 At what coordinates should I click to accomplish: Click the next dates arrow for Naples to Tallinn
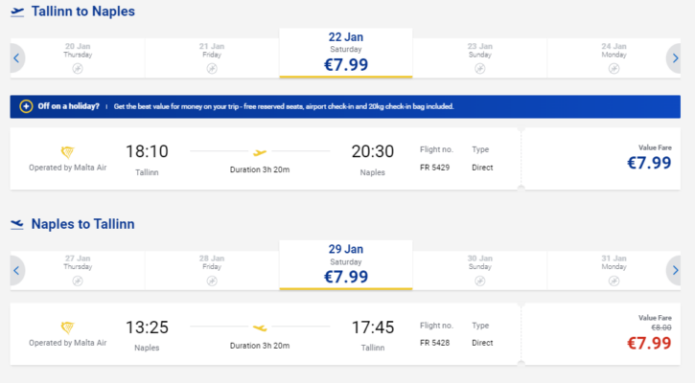(x=674, y=270)
